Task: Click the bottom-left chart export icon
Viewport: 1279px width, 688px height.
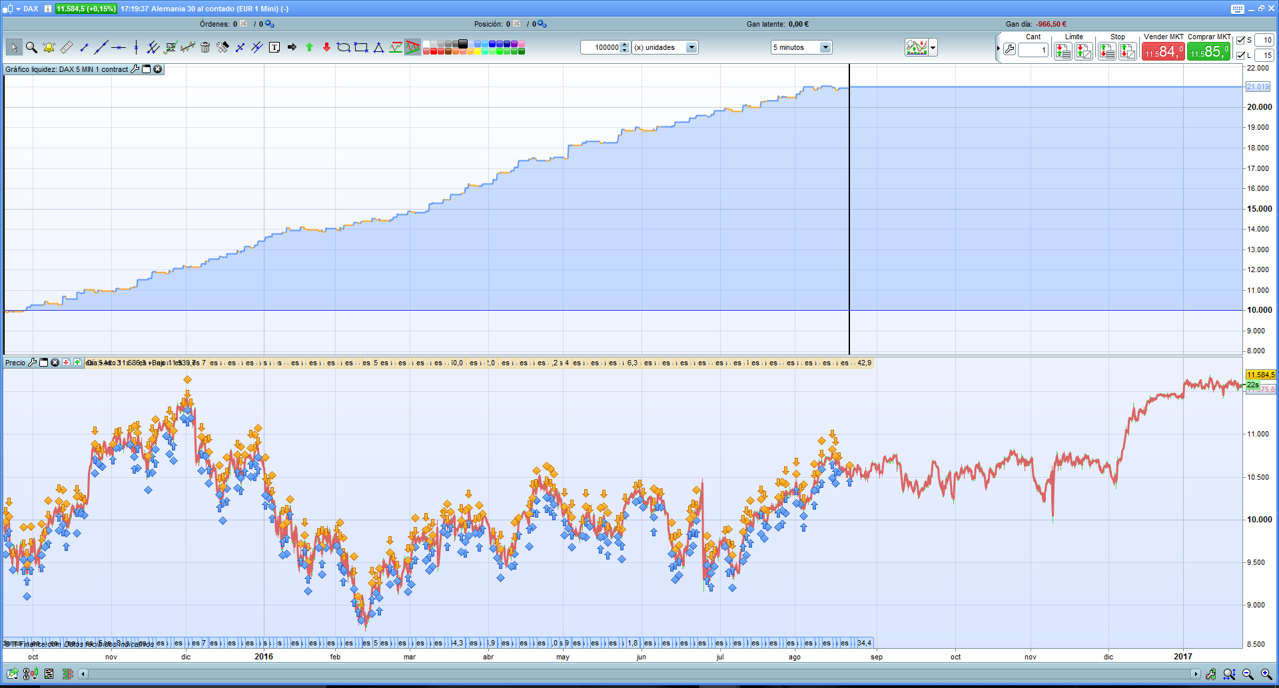Action: point(13,674)
